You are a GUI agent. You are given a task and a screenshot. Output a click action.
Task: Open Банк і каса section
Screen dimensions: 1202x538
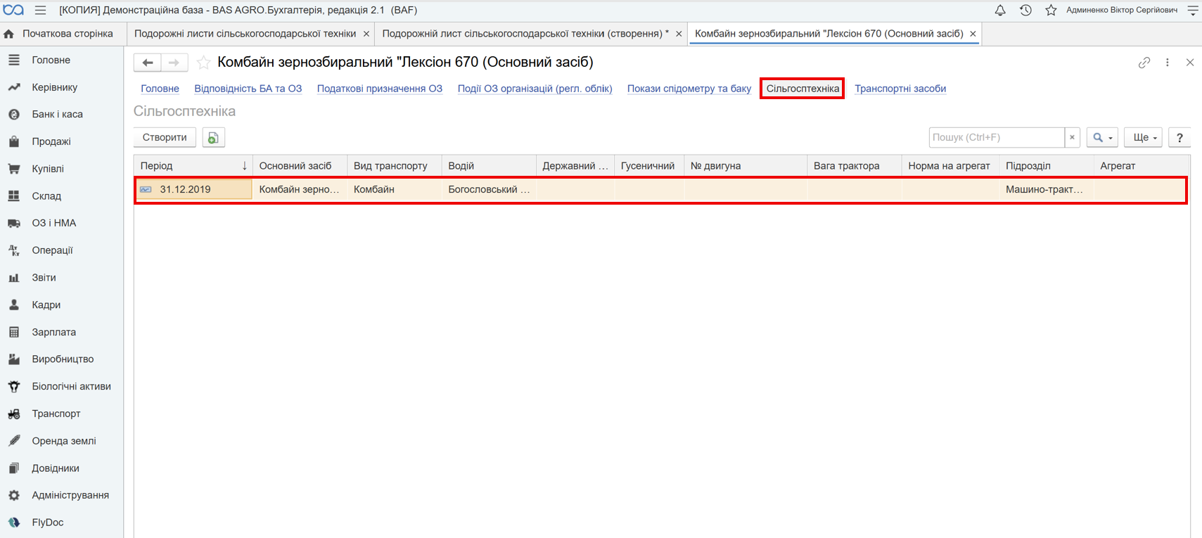tap(57, 114)
